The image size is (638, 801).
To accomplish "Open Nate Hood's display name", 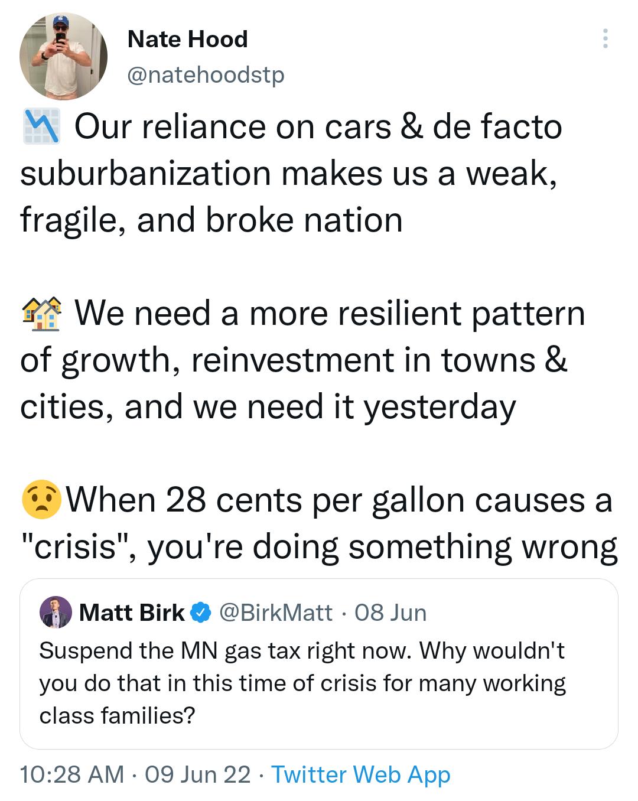I will (187, 40).
